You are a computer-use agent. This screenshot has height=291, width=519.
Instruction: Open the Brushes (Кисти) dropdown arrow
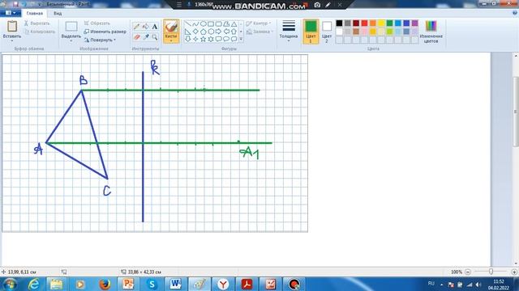point(171,40)
